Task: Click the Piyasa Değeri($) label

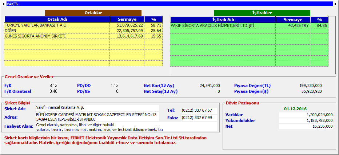Action: [251, 91]
